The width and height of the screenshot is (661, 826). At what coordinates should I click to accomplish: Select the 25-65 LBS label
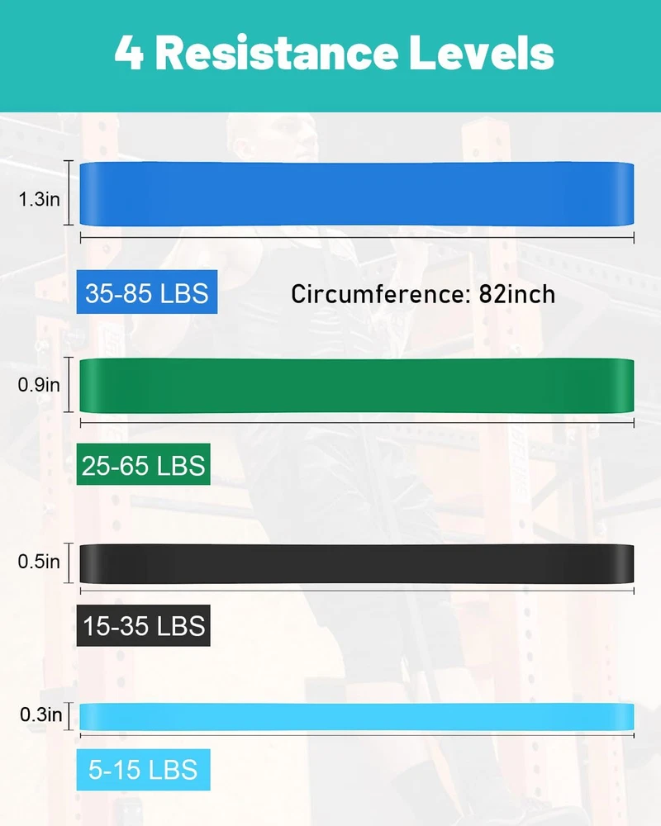pyautogui.click(x=143, y=465)
